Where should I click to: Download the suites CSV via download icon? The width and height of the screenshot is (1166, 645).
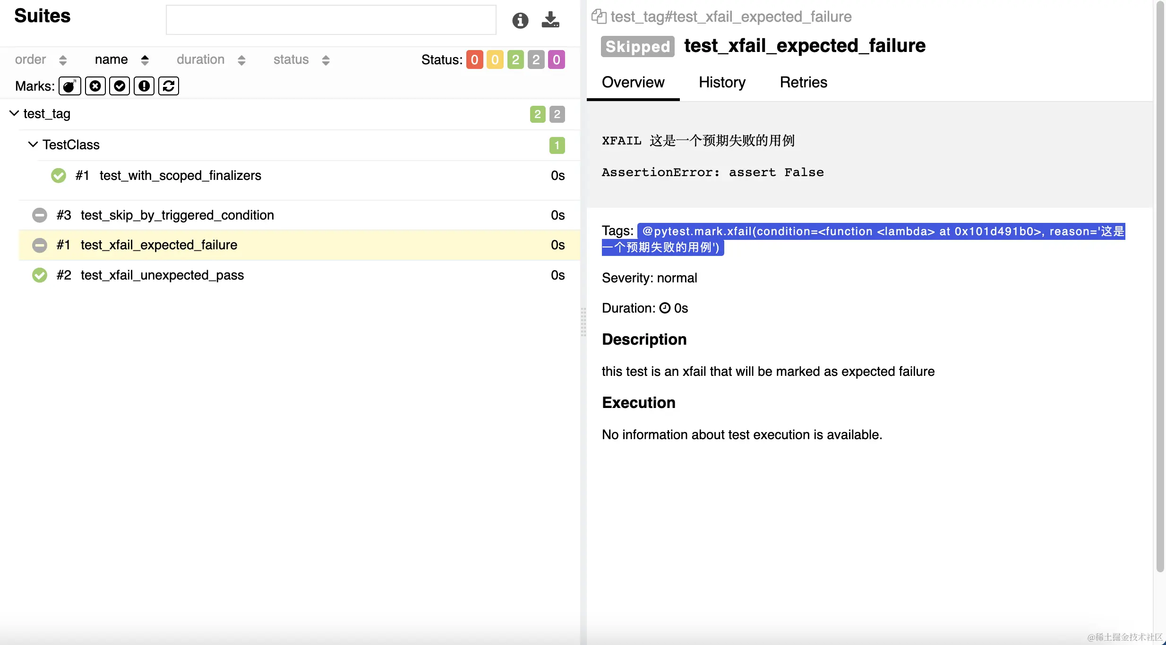point(550,20)
